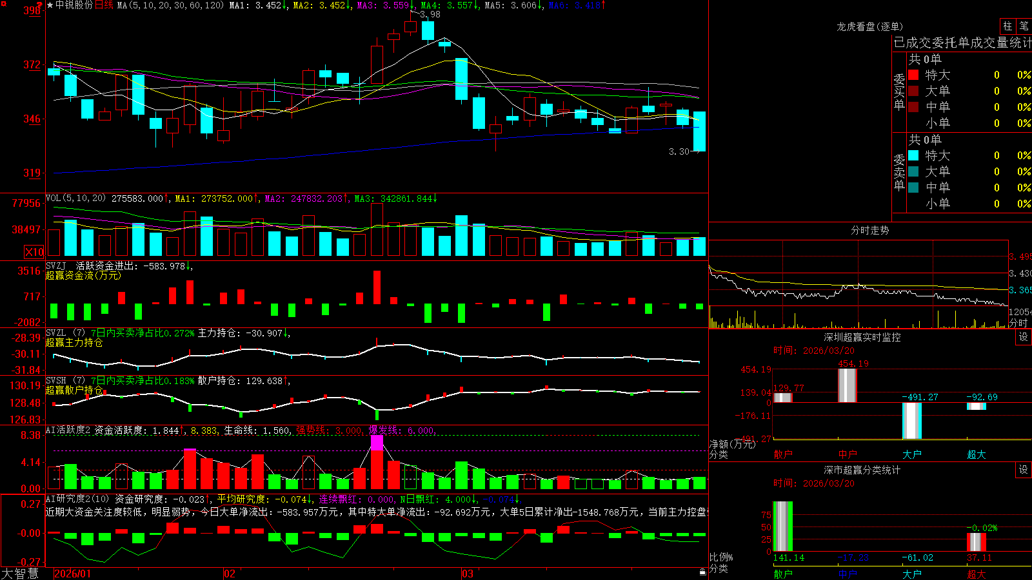Click the 中锐股份 stock name
This screenshot has height=580, width=1032.
(74, 5)
